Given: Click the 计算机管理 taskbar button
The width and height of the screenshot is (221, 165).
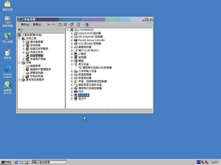Looking at the screenshot, I should [x=49, y=162].
